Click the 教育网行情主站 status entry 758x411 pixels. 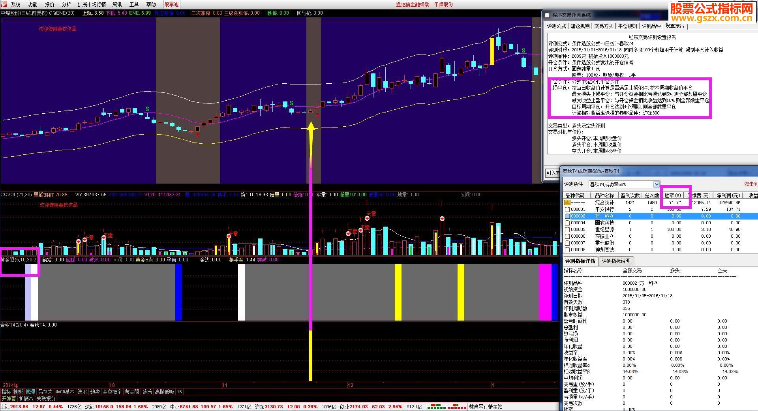486,407
